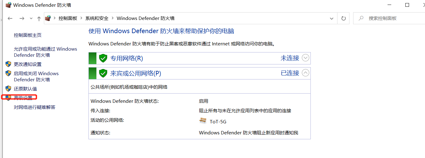The height and width of the screenshot is (158, 425).
Task: Click the ToT-5G network bench icon
Action: coord(203,121)
